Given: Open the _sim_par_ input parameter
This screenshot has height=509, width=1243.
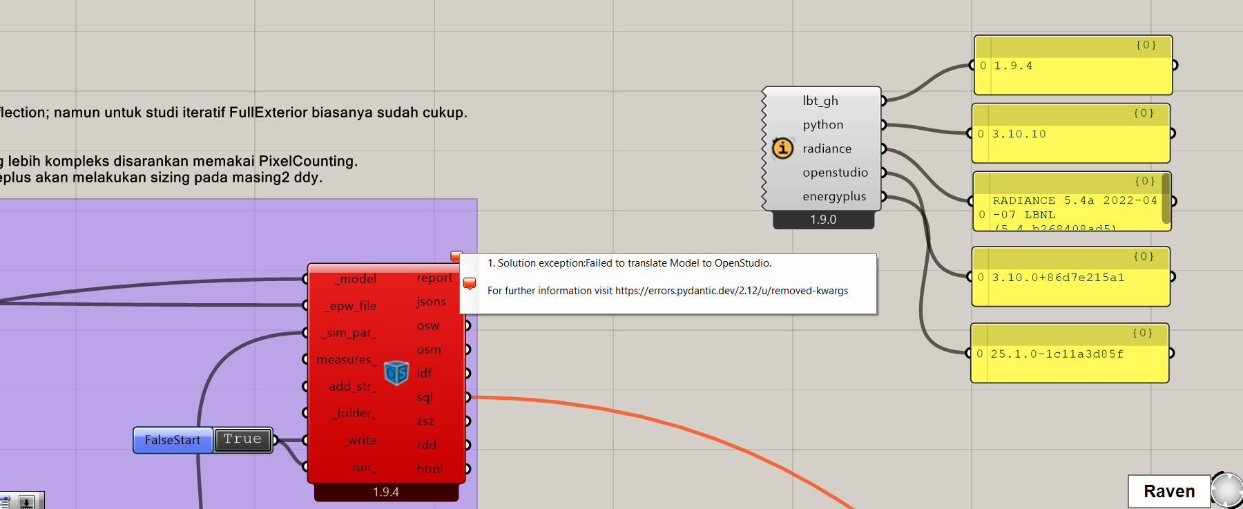Looking at the screenshot, I should coord(350,333).
